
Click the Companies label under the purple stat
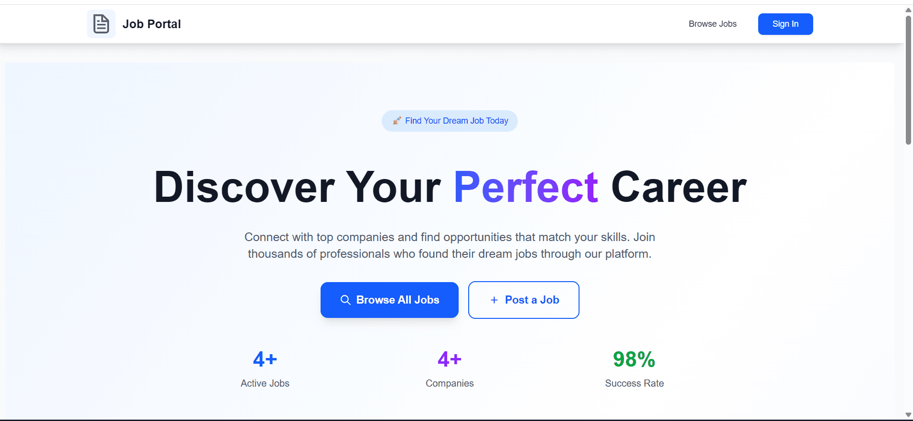(449, 383)
